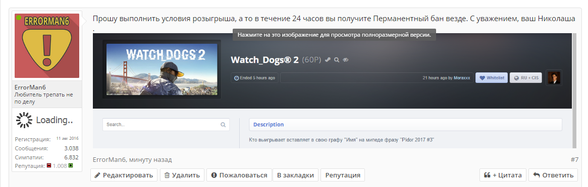The height and width of the screenshot is (187, 588).
Task: Click the giveaway description text about 'Pidor 2017 #3'
Action: coord(342,140)
